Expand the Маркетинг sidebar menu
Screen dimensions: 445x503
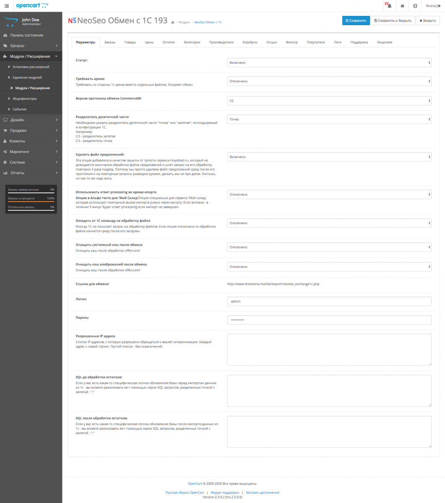[31, 151]
